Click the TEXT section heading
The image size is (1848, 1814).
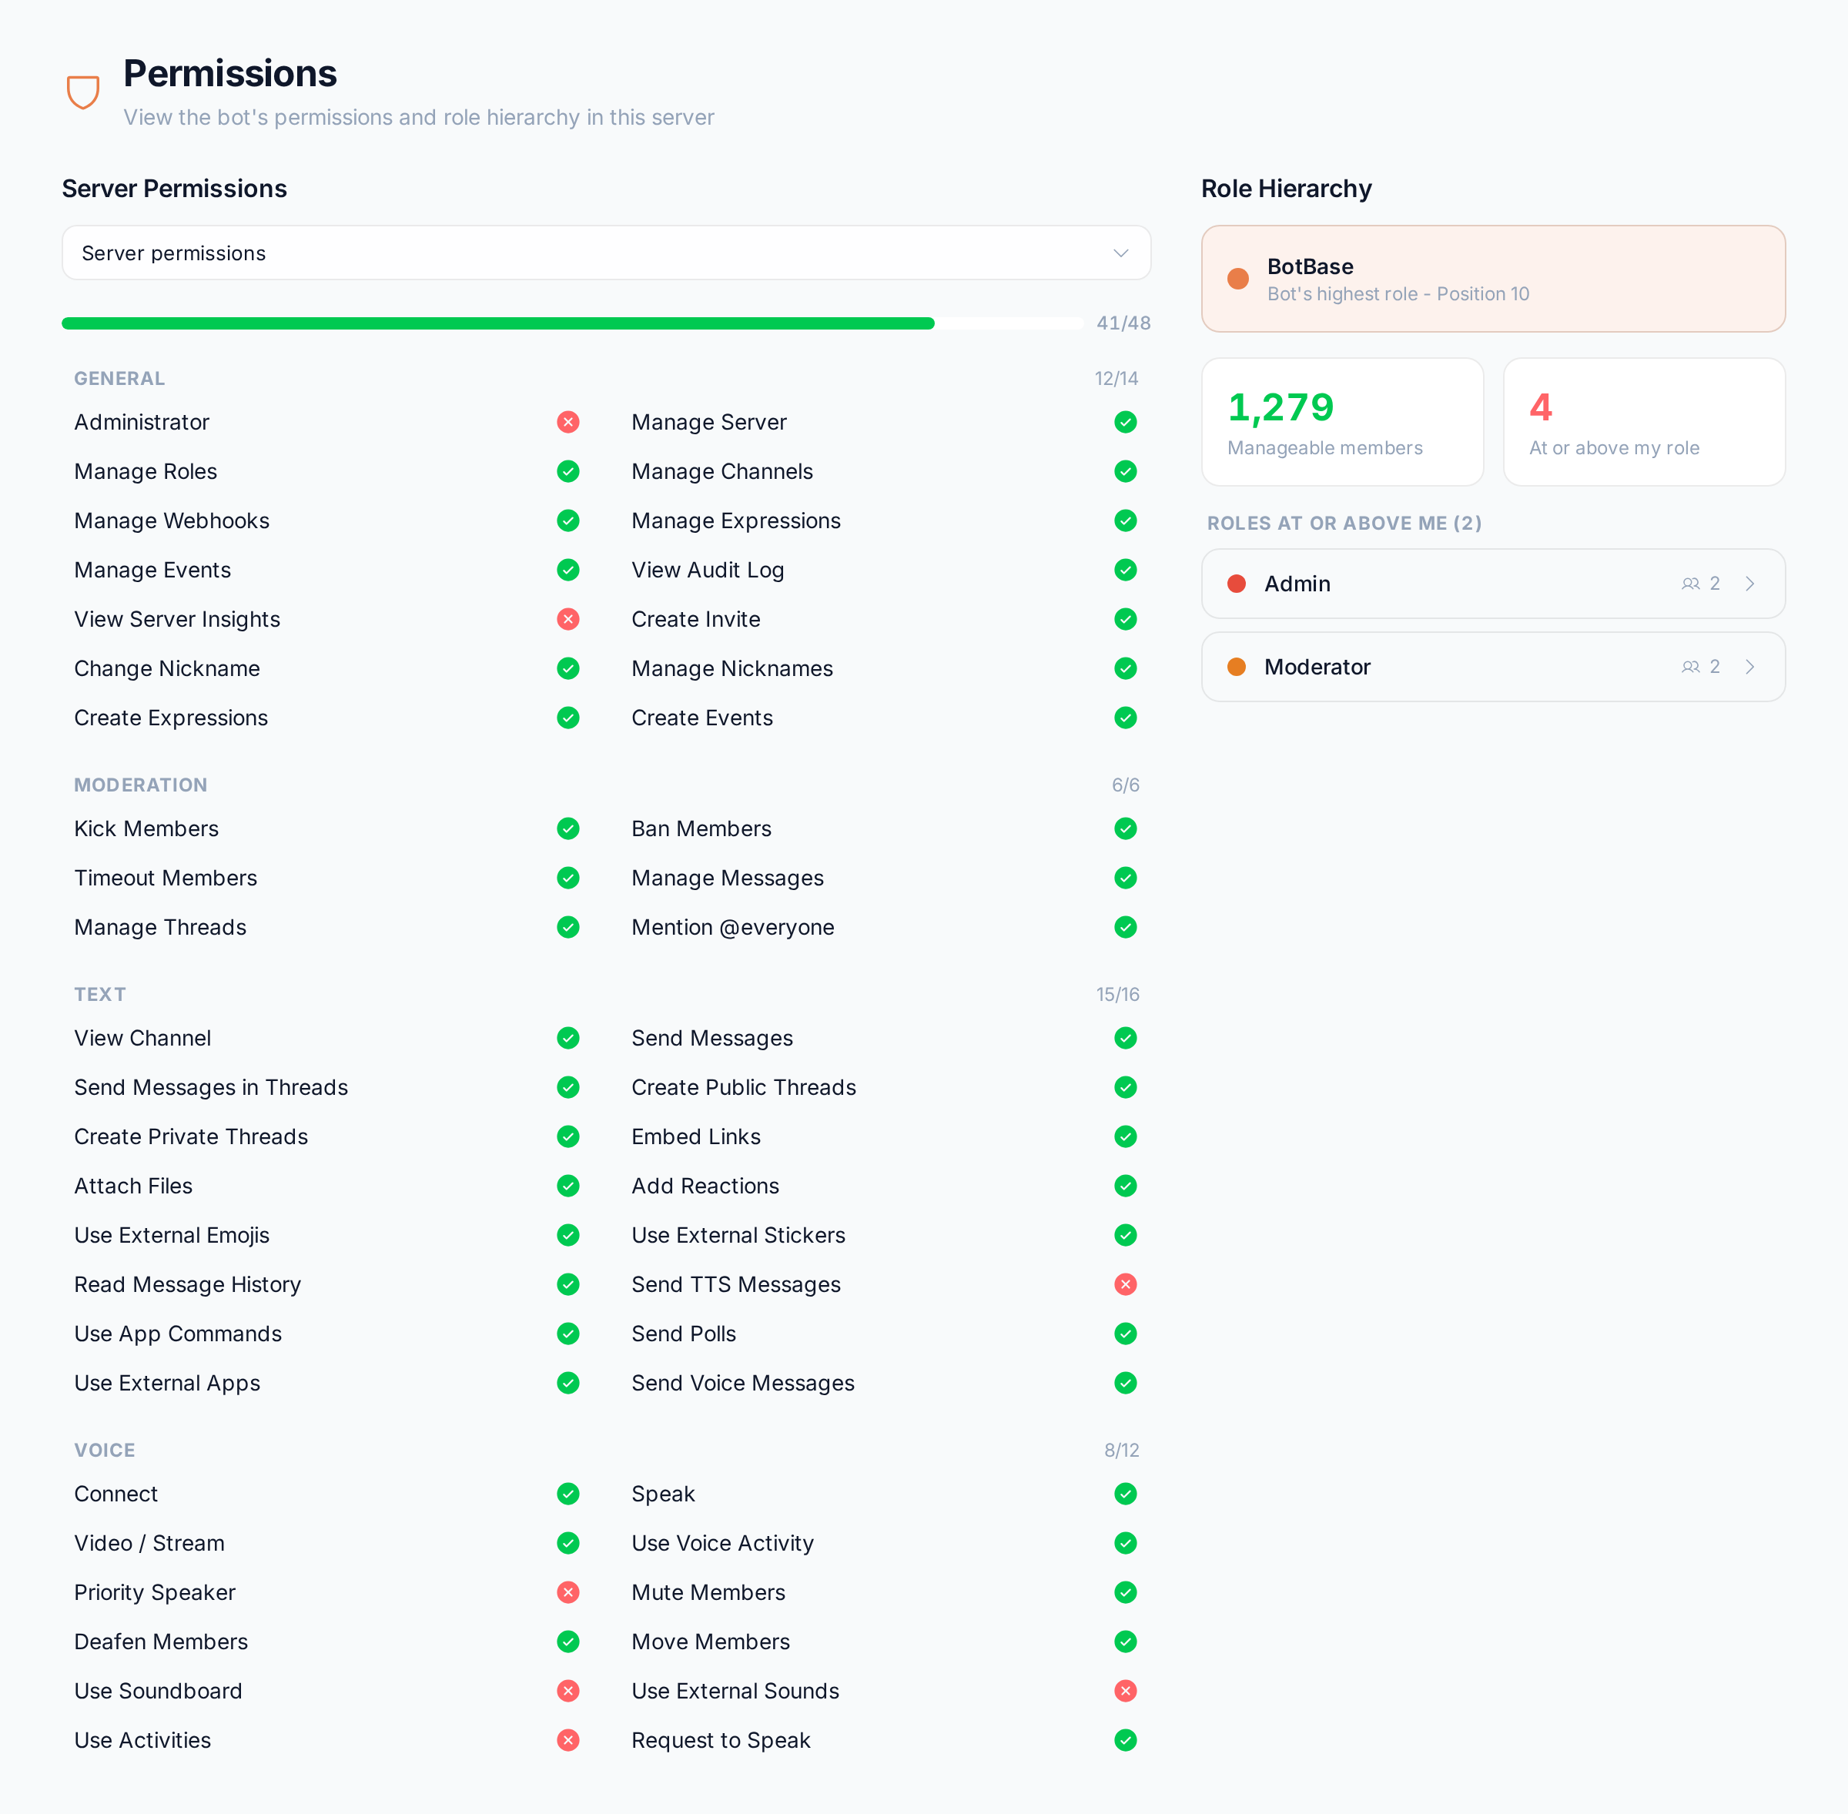pyautogui.click(x=100, y=995)
